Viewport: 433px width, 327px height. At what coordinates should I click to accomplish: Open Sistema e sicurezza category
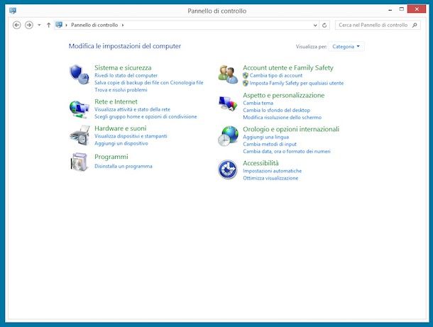[123, 67]
